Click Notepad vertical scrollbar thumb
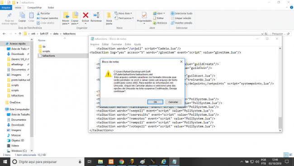Image resolution: width=294 pixels, height=166 pixels. pos(280,122)
